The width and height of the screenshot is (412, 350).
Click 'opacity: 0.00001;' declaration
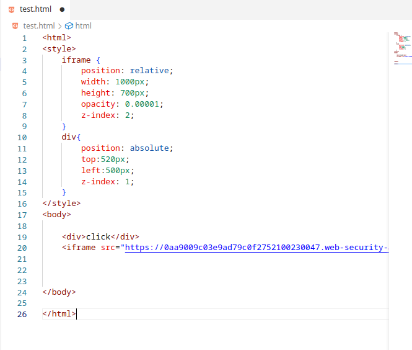click(x=122, y=104)
